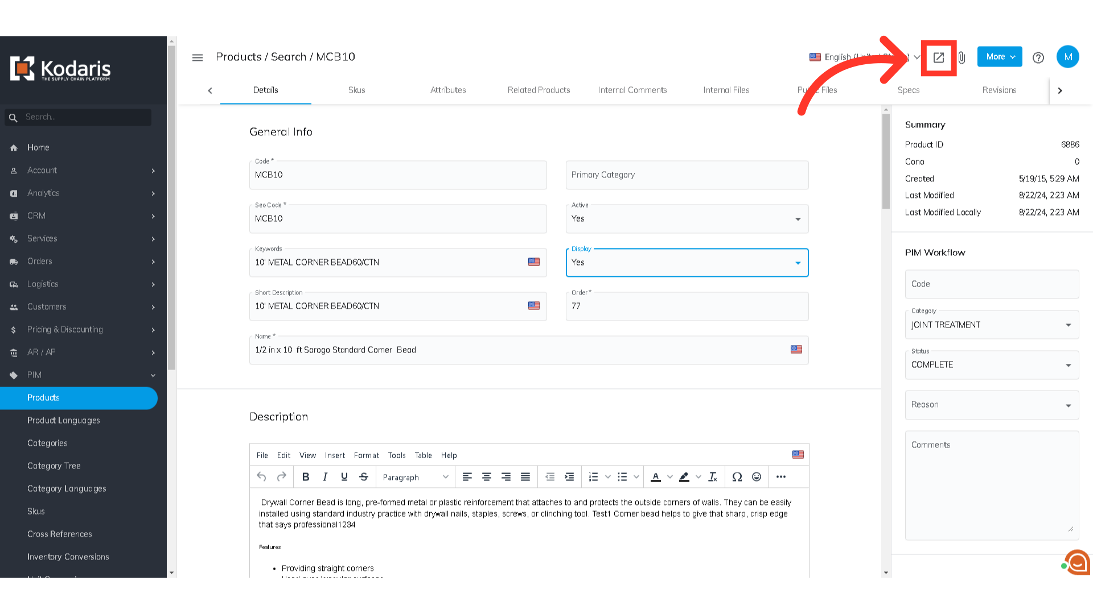Open the text color picker arrow

coord(670,477)
